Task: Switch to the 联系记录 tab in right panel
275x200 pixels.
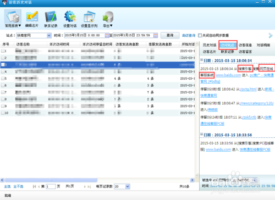Action: tap(227, 52)
